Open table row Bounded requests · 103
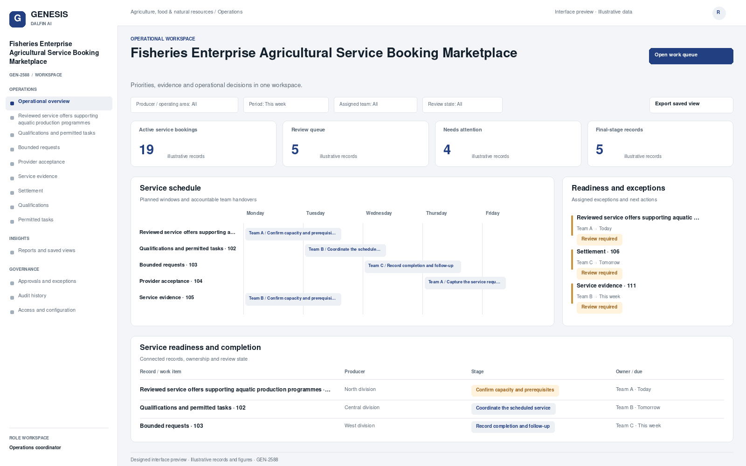The height and width of the screenshot is (466, 746). point(432,426)
